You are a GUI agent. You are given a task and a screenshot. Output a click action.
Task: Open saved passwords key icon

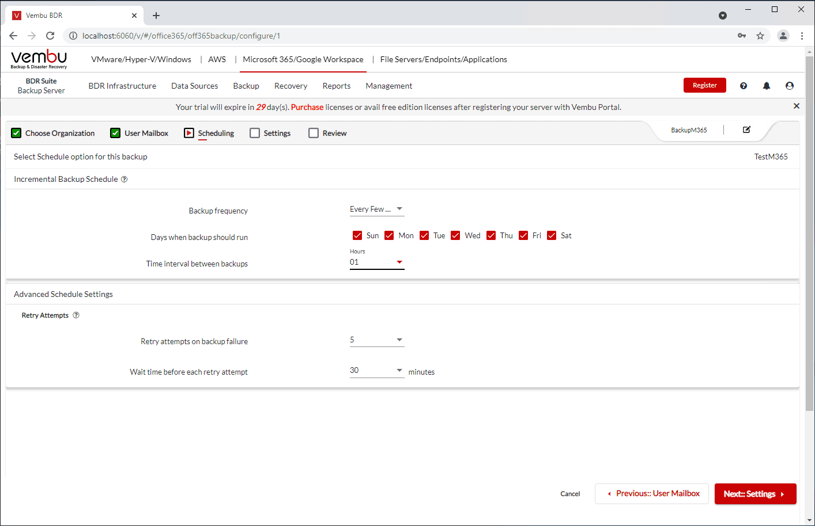[742, 36]
